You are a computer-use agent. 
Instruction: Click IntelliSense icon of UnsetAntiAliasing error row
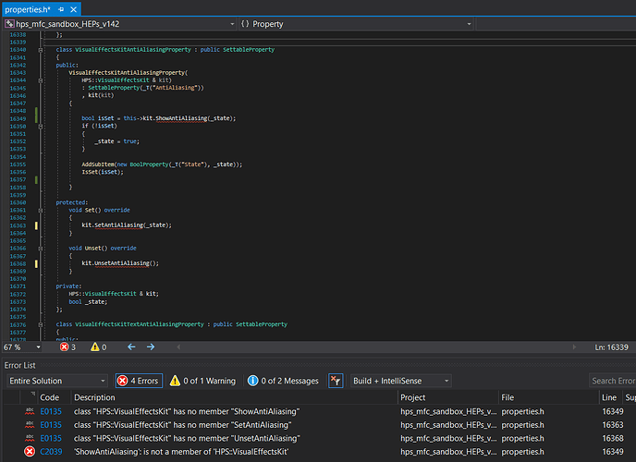click(30, 438)
